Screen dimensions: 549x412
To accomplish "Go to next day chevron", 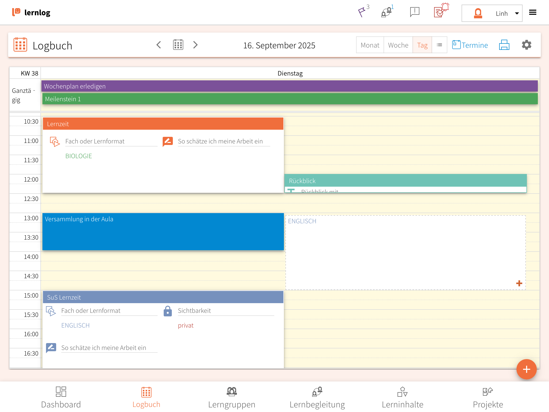I will (195, 45).
